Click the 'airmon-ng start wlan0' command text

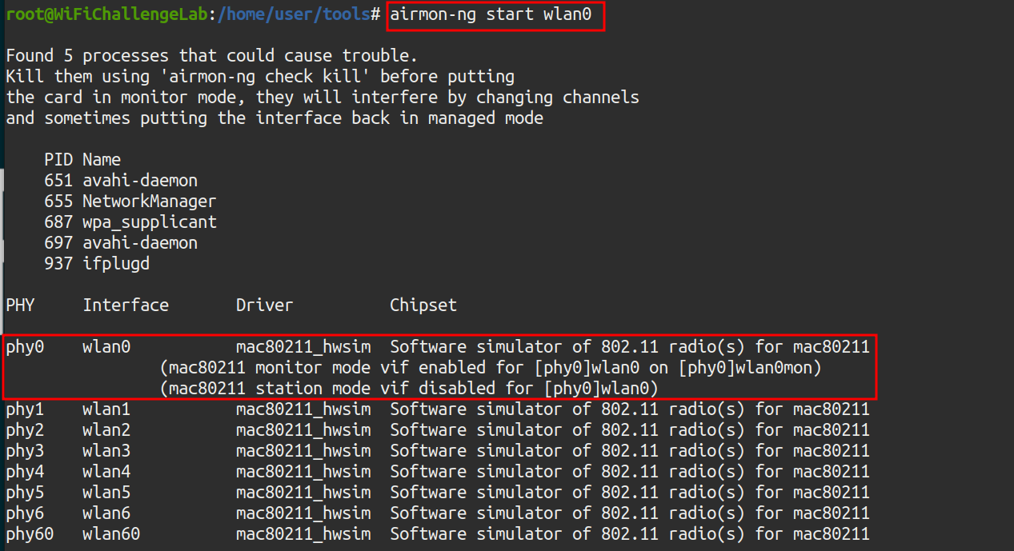coord(495,15)
